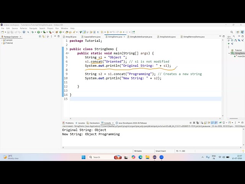Click the editor vertical scrollbar
The height and width of the screenshot is (184, 245).
pos(223,78)
